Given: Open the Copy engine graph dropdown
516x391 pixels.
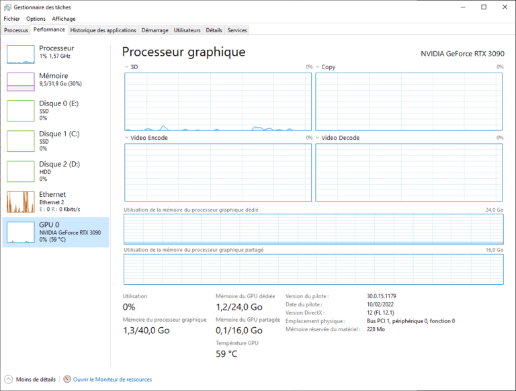Looking at the screenshot, I should point(318,67).
